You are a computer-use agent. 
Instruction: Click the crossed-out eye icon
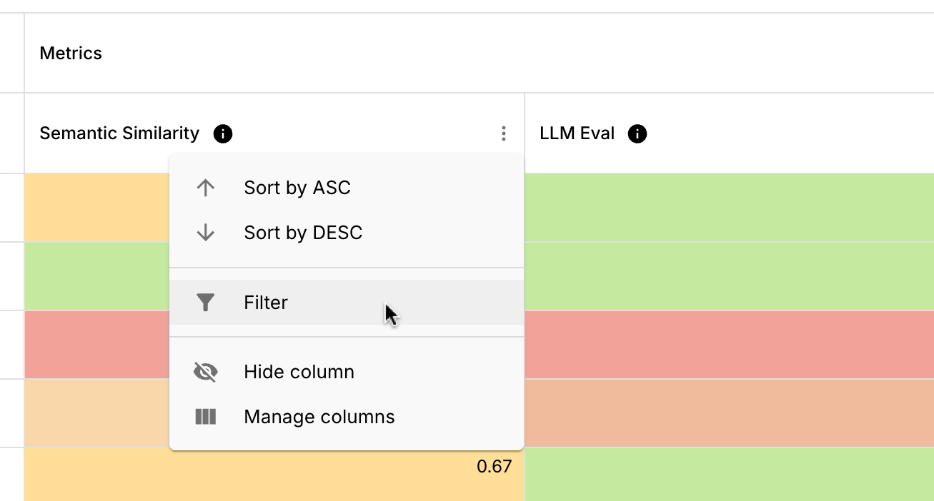pos(206,372)
